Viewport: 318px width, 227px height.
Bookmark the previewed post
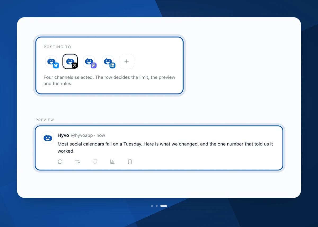(x=130, y=162)
